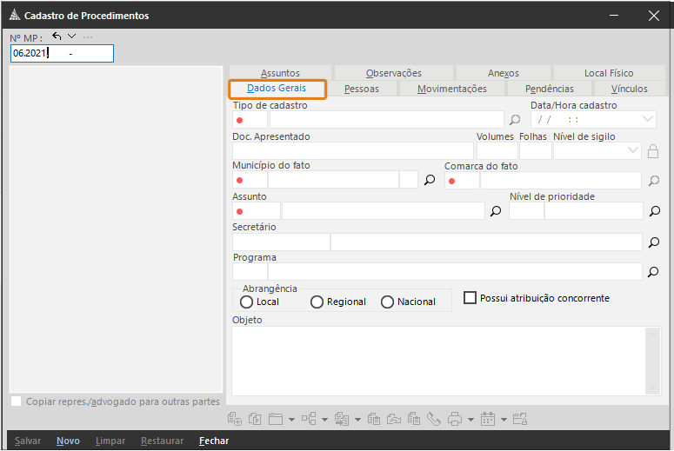674x451 pixels.
Task: Click the Limpar button
Action: pos(110,441)
